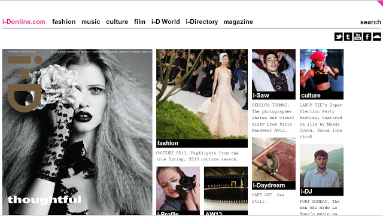The height and width of the screenshot is (216, 383).
Task: Open the Facebook social icon
Action: 367,36
